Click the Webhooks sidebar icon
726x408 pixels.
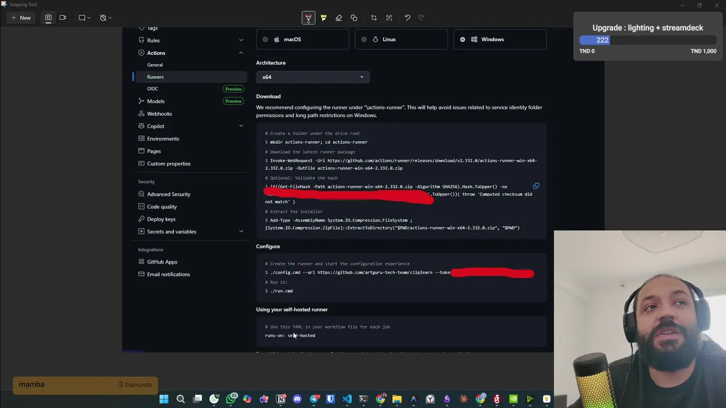tap(141, 113)
